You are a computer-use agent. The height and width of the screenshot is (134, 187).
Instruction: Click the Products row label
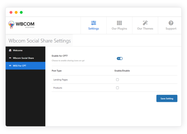pos(58,88)
